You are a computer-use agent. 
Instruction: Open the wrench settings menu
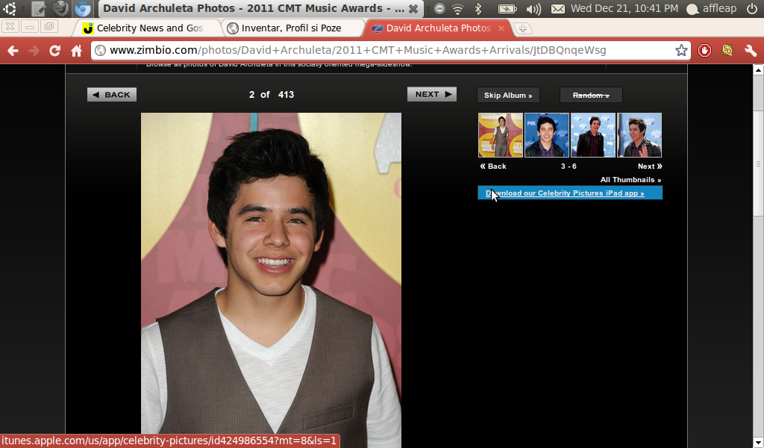point(751,50)
